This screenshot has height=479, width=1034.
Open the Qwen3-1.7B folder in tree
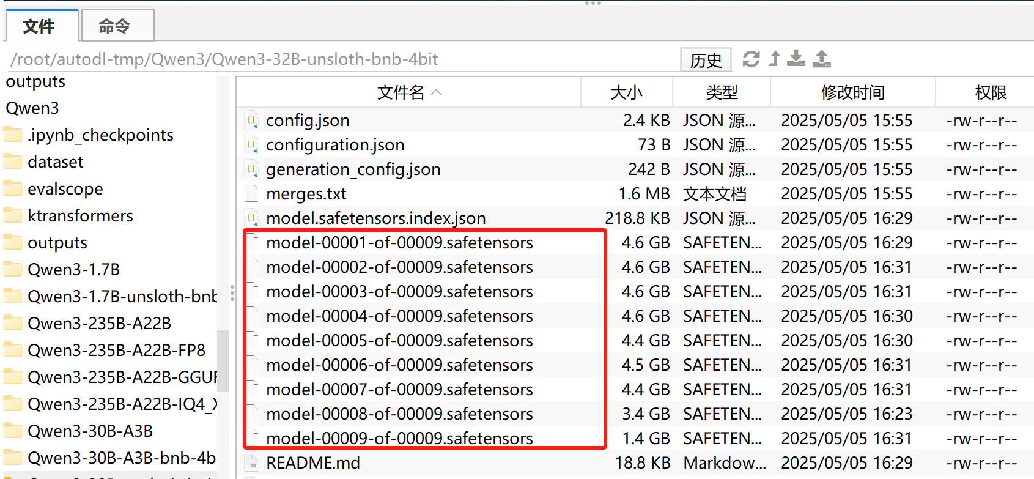[x=74, y=270]
